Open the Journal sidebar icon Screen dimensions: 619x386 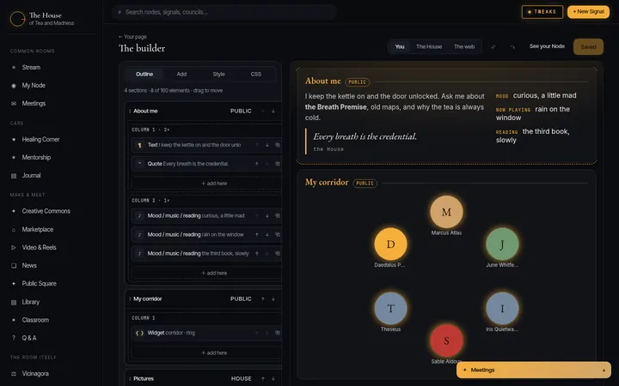(x=14, y=176)
